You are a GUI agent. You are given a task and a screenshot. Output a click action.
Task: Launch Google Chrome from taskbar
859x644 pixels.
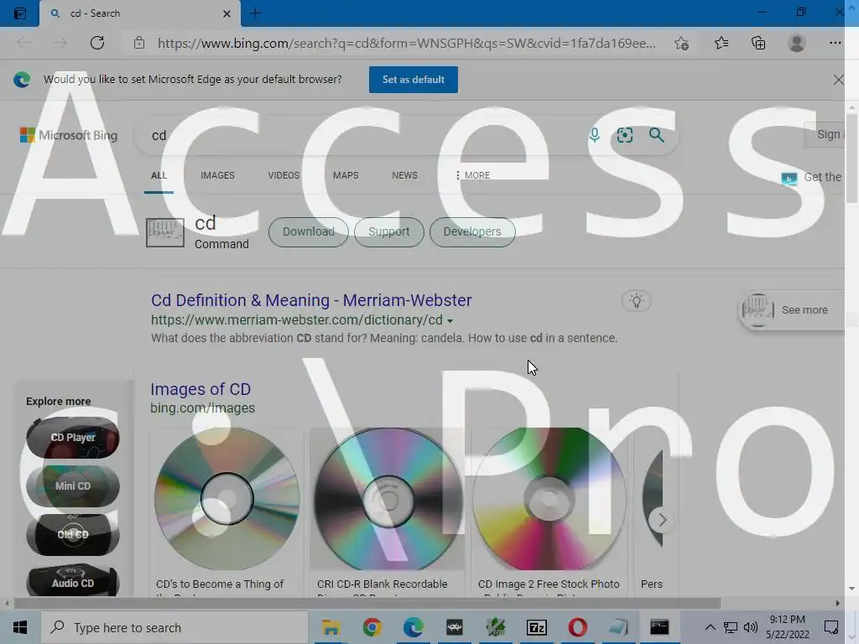tap(372, 627)
